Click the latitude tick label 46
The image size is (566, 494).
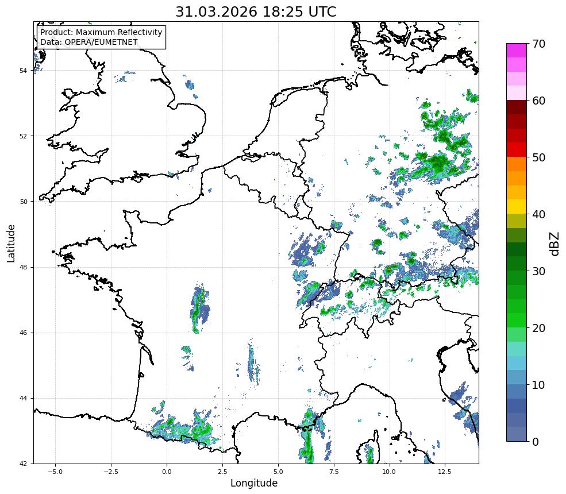point(23,333)
